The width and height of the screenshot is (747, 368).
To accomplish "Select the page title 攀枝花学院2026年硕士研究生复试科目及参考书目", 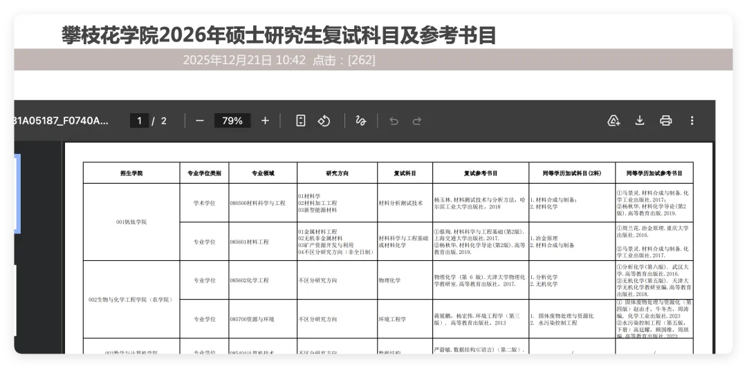I will 279,36.
